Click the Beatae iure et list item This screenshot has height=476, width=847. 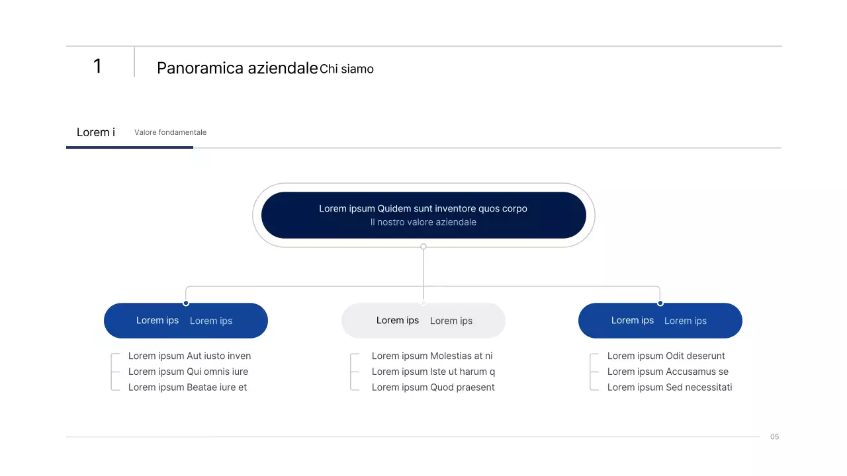pyautogui.click(x=187, y=387)
